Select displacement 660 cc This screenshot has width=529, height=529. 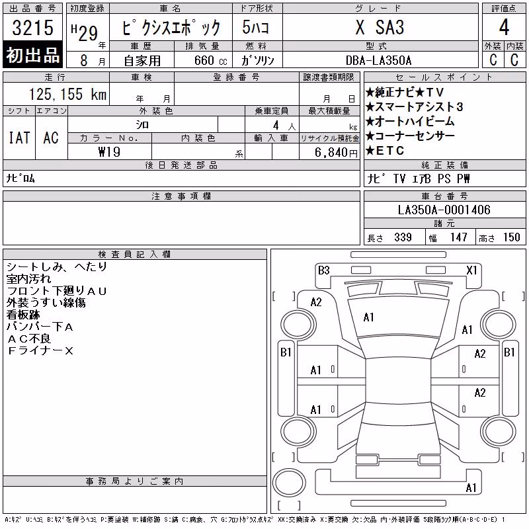[210, 60]
